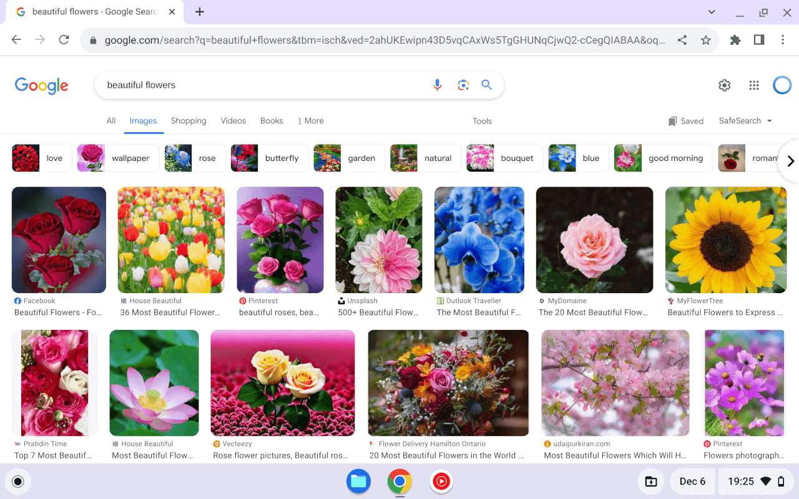Screen dimensions: 799x499
Task: Open the SafeSearch dropdown
Action: click(x=745, y=121)
